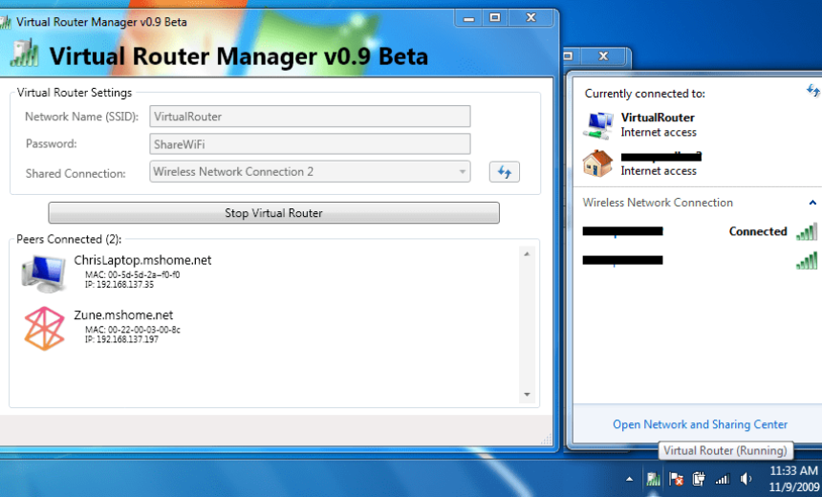Click signal bars of the second wireless network
This screenshot has width=822, height=497.
807,261
